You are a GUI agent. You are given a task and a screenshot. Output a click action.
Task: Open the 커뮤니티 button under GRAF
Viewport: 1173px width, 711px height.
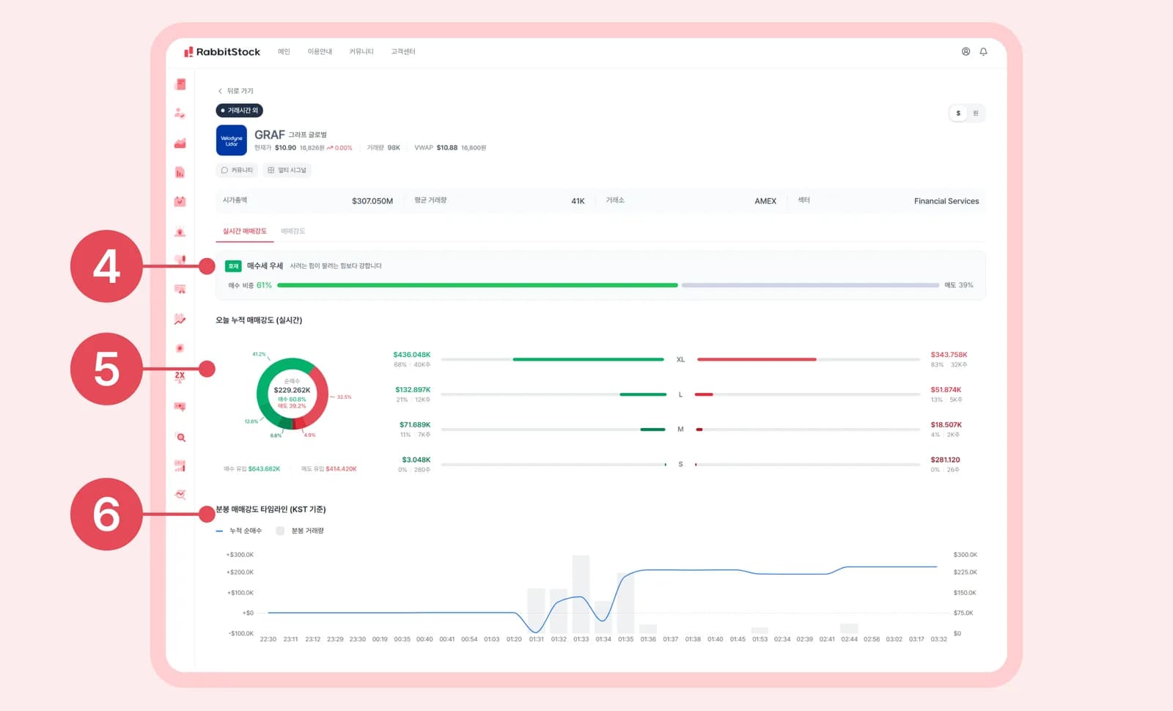pos(237,170)
